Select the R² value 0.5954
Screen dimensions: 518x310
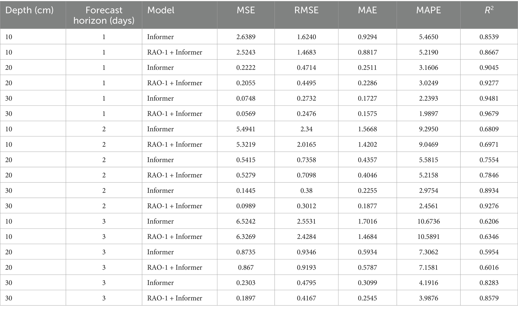tap(489, 252)
